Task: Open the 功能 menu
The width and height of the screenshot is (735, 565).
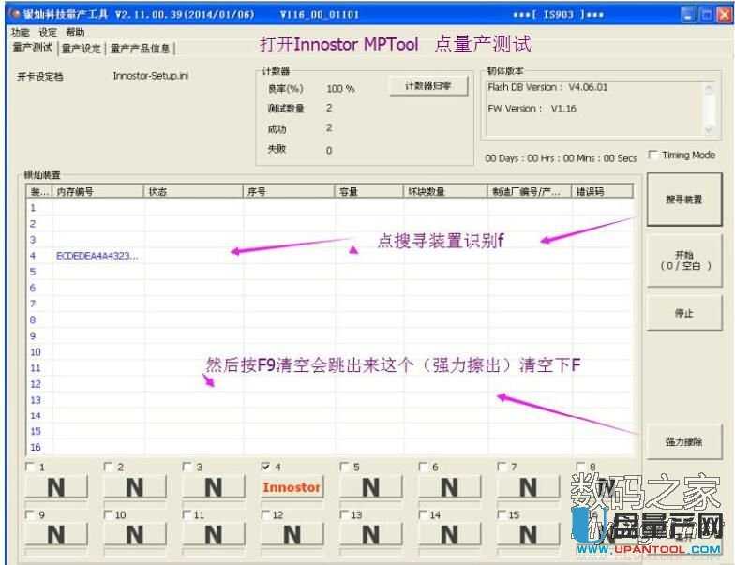Action: (21, 32)
